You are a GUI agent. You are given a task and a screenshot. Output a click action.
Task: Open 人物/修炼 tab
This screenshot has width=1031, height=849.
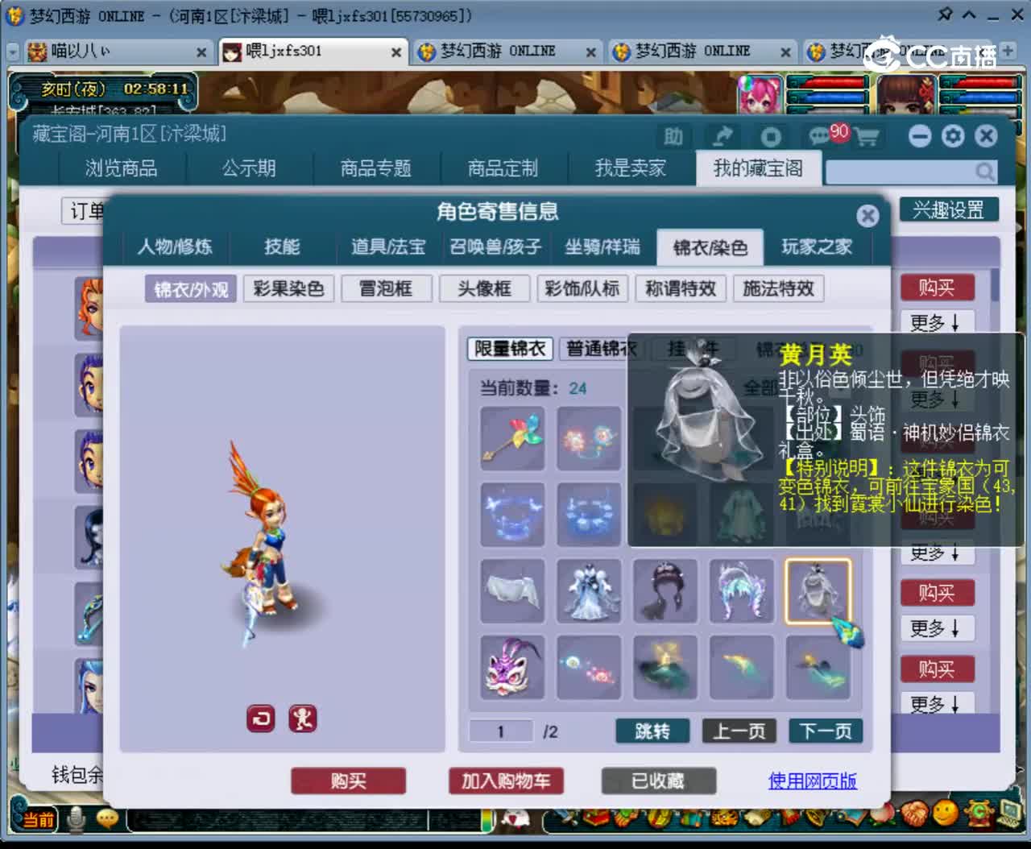tap(175, 246)
